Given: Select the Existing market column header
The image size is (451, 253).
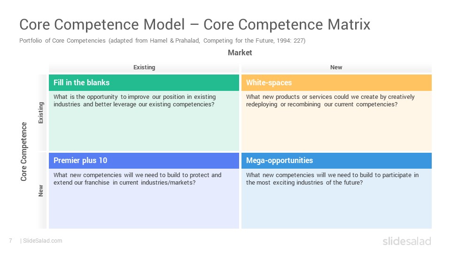Looking at the screenshot, I should [x=144, y=67].
